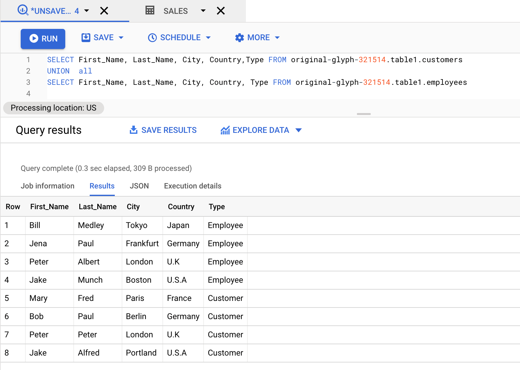Screen dimensions: 520x370
Task: Click the Save disk icon
Action: pos(86,37)
